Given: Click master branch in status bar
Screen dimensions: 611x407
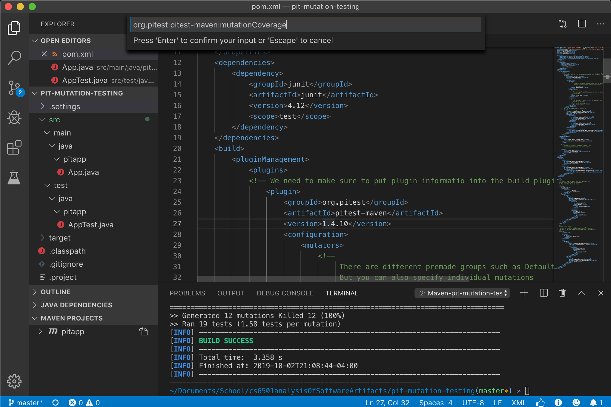Looking at the screenshot, I should 26,403.
